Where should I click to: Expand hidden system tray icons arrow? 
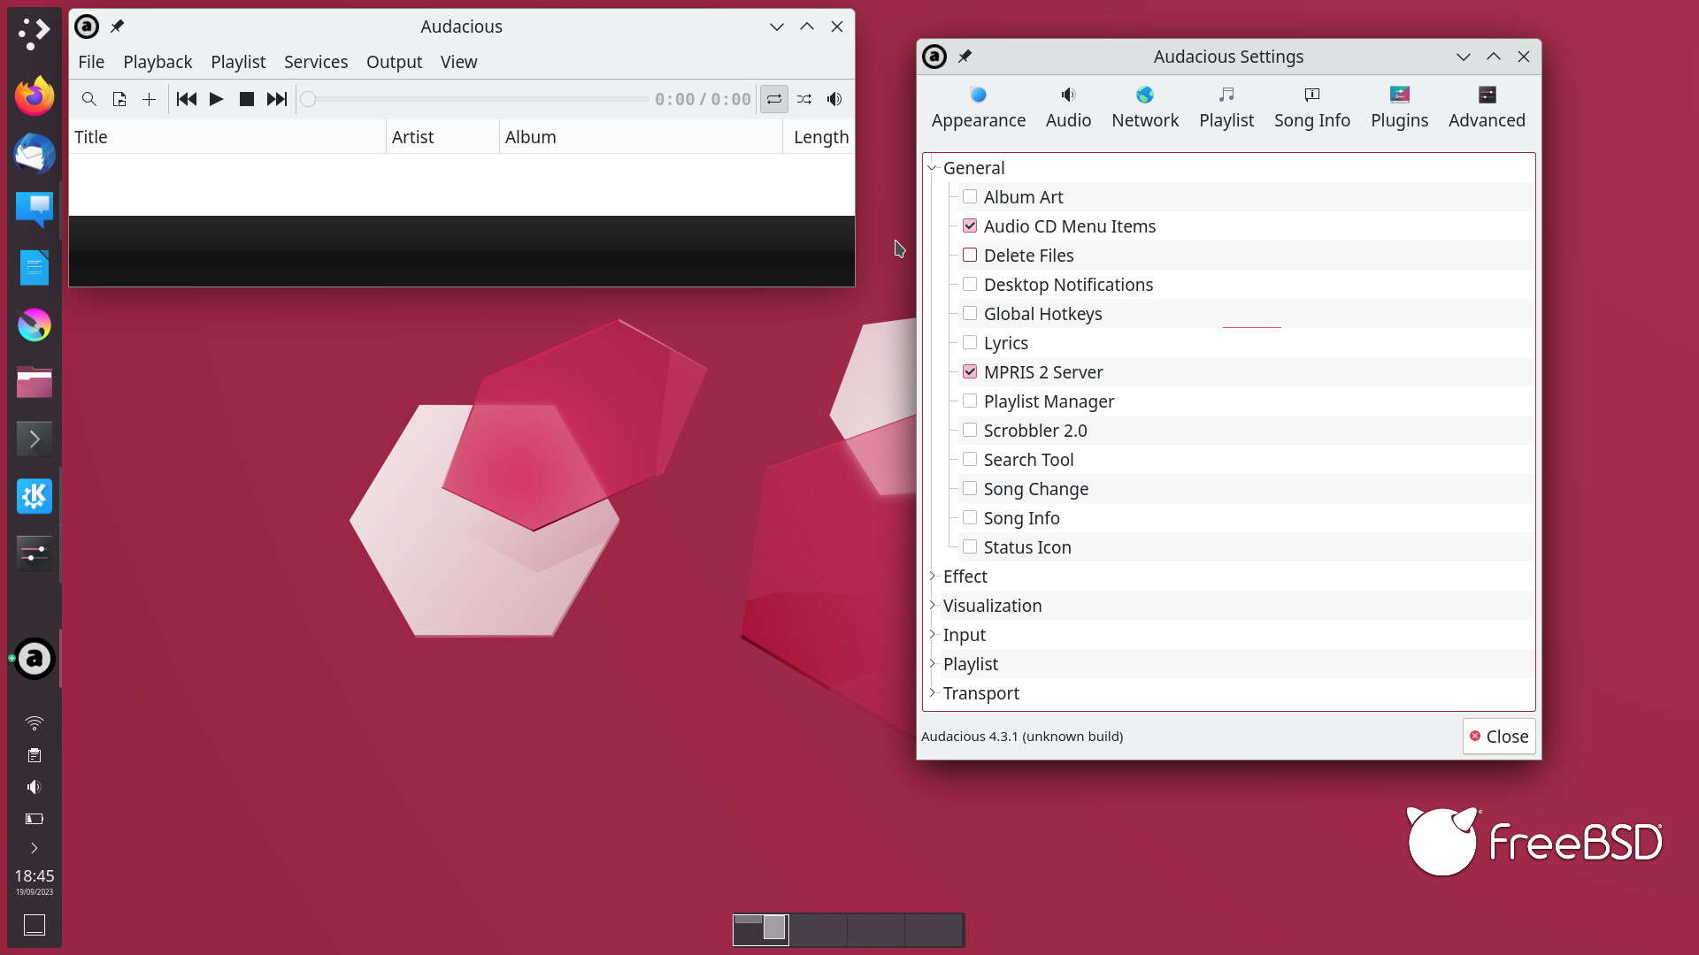click(35, 848)
